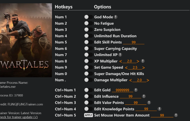Viewport: 190px width, 121px height.
Task: Increase Damage Multiplier with right arrow
Action: click(148, 80)
